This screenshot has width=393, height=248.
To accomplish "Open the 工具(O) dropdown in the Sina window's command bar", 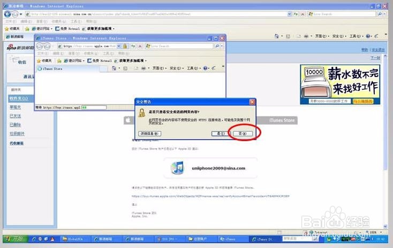I will (357, 36).
